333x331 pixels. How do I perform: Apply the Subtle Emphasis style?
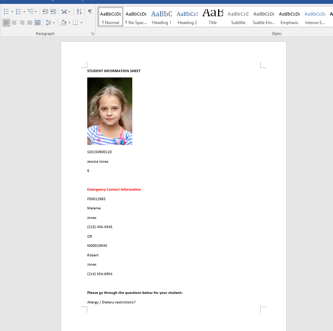[x=263, y=17]
